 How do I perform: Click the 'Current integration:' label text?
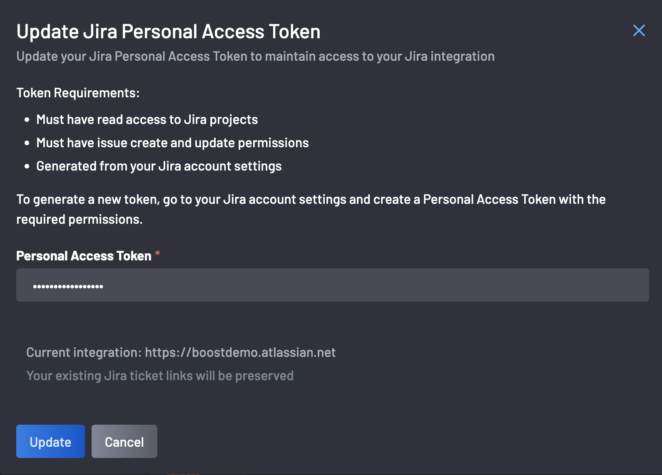click(x=84, y=352)
